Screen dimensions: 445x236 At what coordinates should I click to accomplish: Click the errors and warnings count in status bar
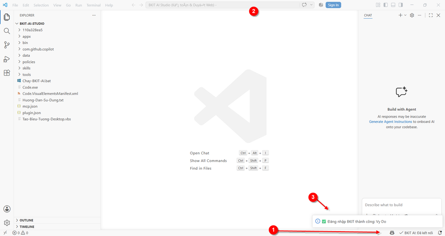point(20,233)
